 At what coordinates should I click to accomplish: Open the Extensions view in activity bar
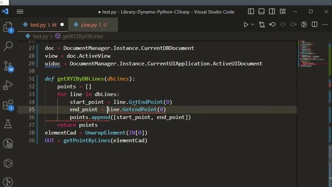8,105
